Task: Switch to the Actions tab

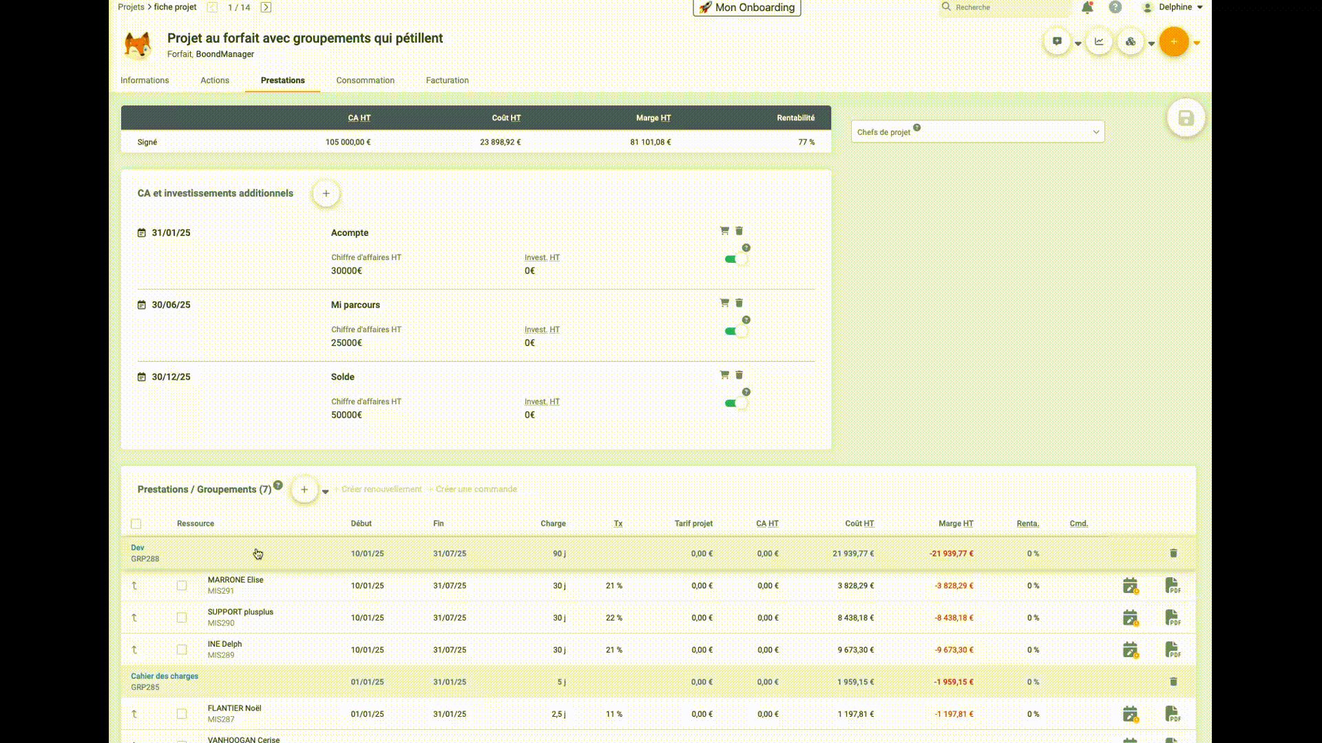Action: click(215, 80)
